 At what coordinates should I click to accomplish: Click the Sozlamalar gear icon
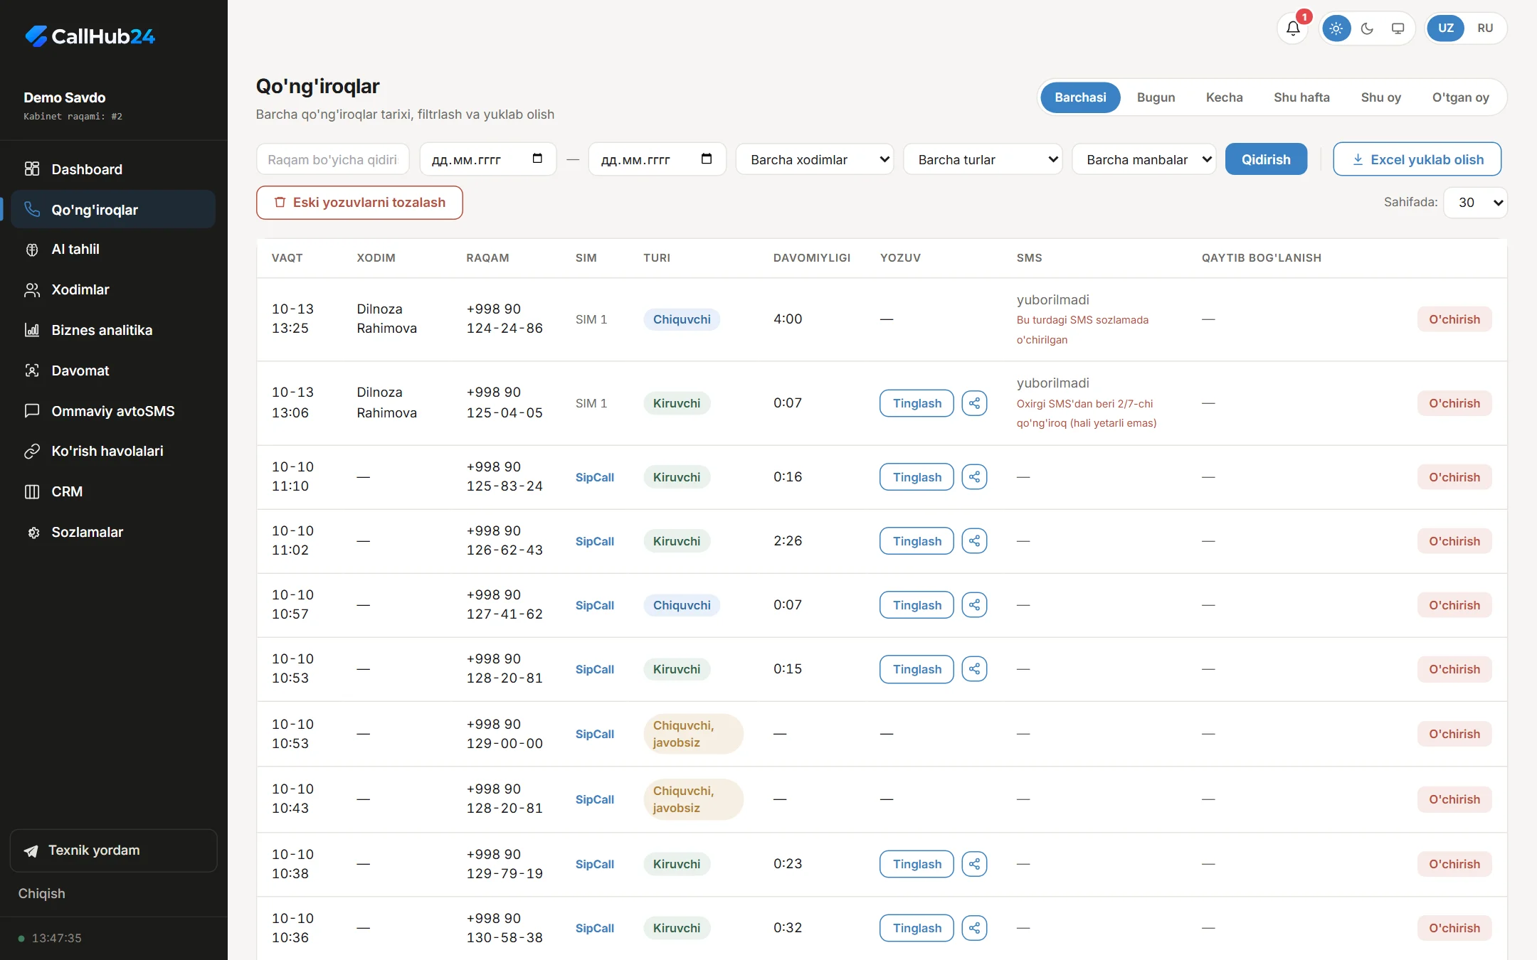32,532
